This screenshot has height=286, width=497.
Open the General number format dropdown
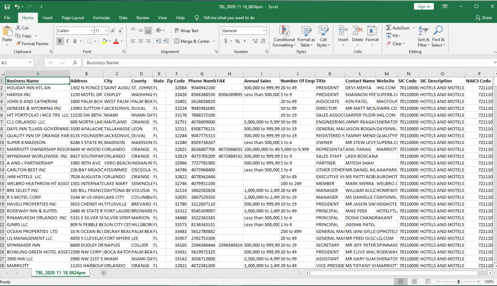point(264,31)
